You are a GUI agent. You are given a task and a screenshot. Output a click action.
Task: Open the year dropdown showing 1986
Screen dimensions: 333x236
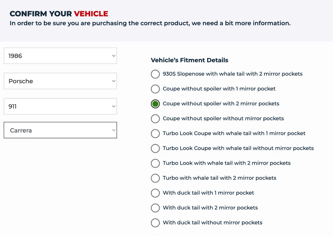pyautogui.click(x=60, y=56)
